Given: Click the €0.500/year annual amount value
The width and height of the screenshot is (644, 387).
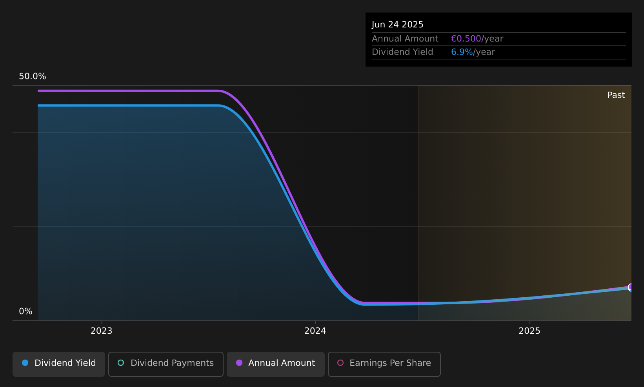Looking at the screenshot, I should pyautogui.click(x=477, y=39).
